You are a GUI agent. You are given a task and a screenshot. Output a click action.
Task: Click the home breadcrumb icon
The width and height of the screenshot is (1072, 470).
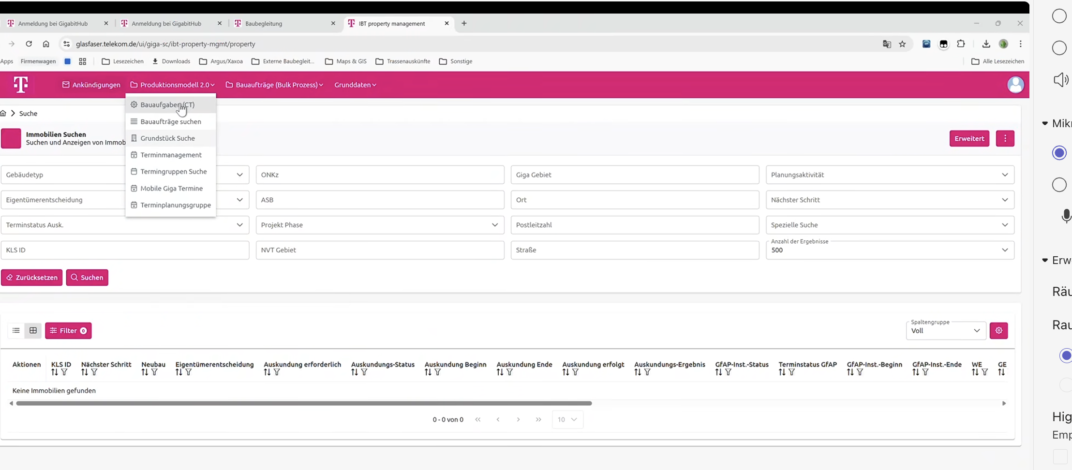click(x=3, y=113)
